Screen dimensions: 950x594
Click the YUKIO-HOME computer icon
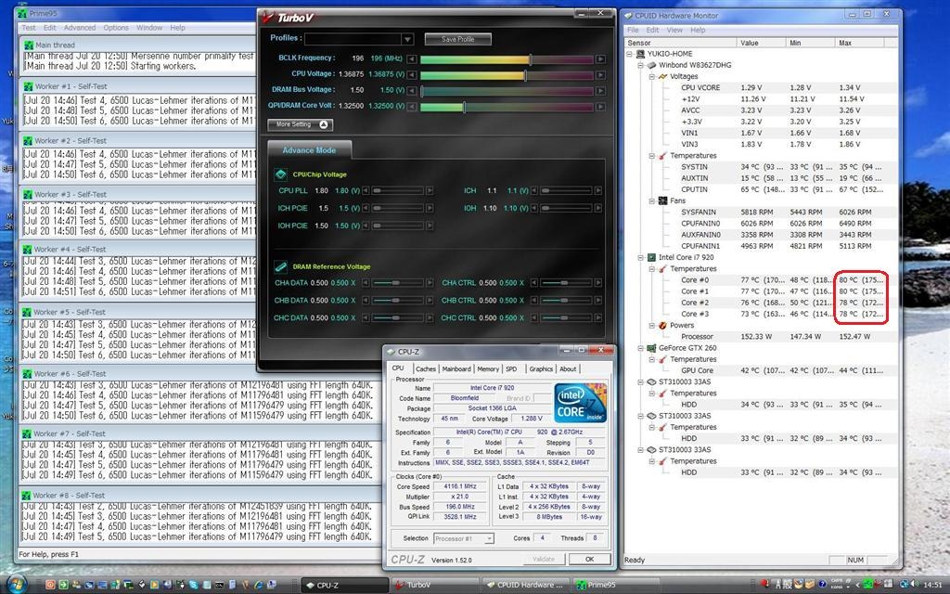[x=640, y=53]
